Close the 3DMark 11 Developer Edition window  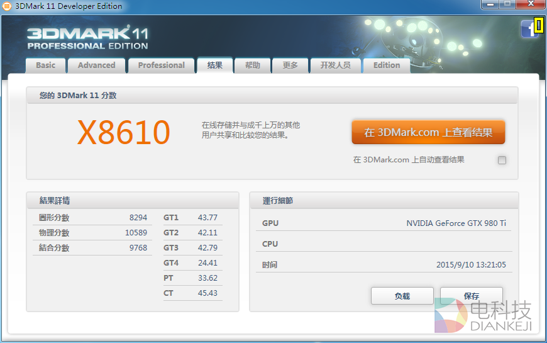tap(530, 5)
